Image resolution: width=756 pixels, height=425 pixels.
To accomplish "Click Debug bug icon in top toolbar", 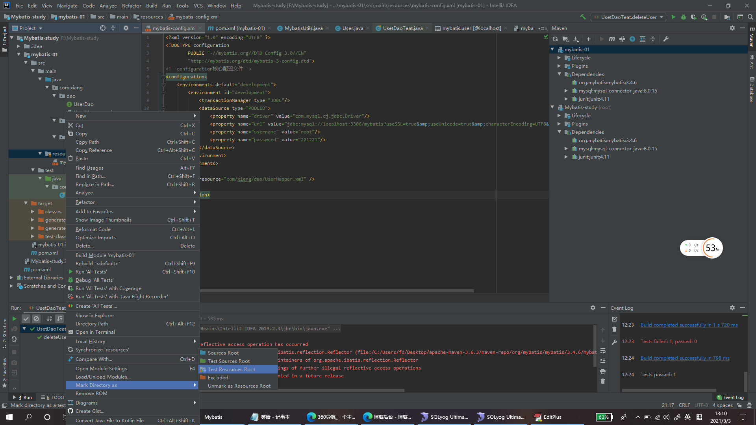I will [x=684, y=17].
